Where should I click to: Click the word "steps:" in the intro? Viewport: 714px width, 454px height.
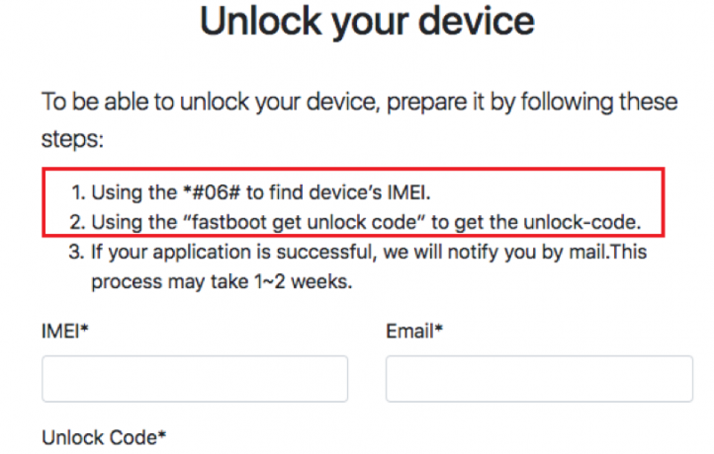[x=71, y=139]
